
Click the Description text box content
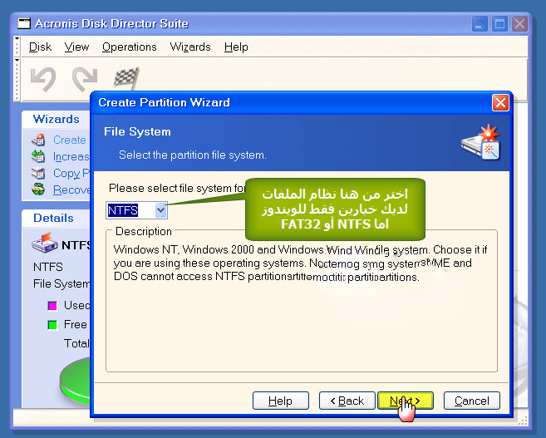tap(301, 263)
